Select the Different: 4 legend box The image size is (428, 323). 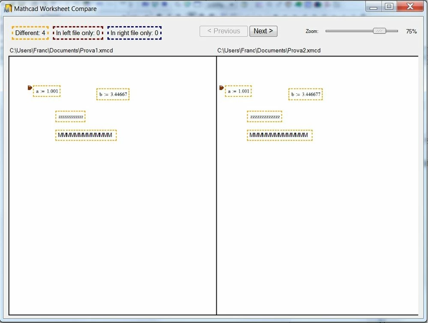tap(30, 33)
